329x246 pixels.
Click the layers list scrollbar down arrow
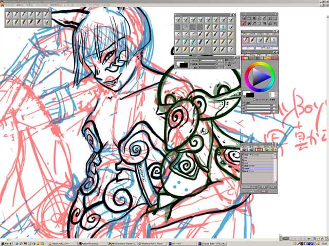coord(275,182)
